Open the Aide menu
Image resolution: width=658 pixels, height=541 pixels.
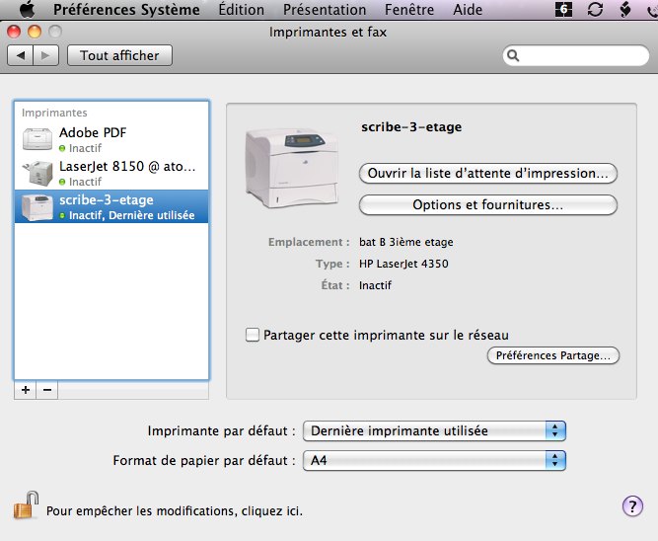[468, 10]
